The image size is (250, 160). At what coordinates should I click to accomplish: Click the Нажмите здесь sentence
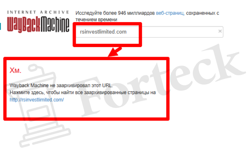coord(82,92)
